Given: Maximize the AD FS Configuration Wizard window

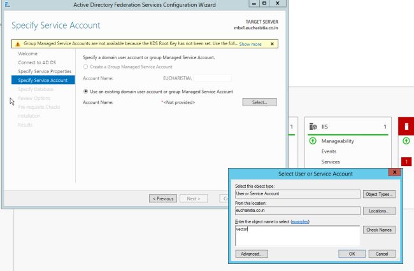Looking at the screenshot, I should [x=264, y=3].
